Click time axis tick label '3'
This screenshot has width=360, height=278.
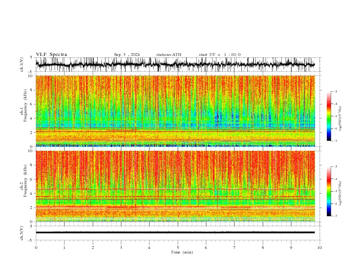coord(121,248)
